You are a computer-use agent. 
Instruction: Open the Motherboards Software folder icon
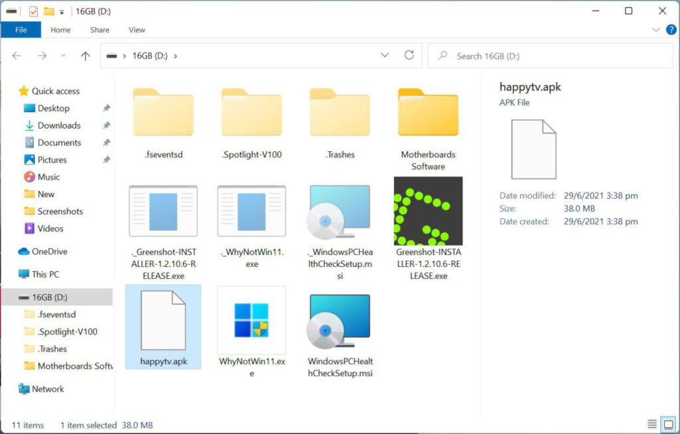point(428,112)
